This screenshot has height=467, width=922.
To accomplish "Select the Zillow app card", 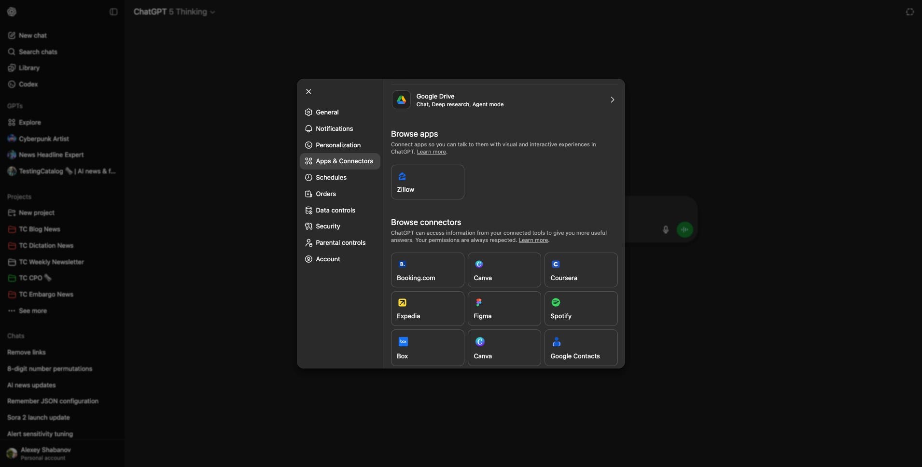I will [427, 182].
